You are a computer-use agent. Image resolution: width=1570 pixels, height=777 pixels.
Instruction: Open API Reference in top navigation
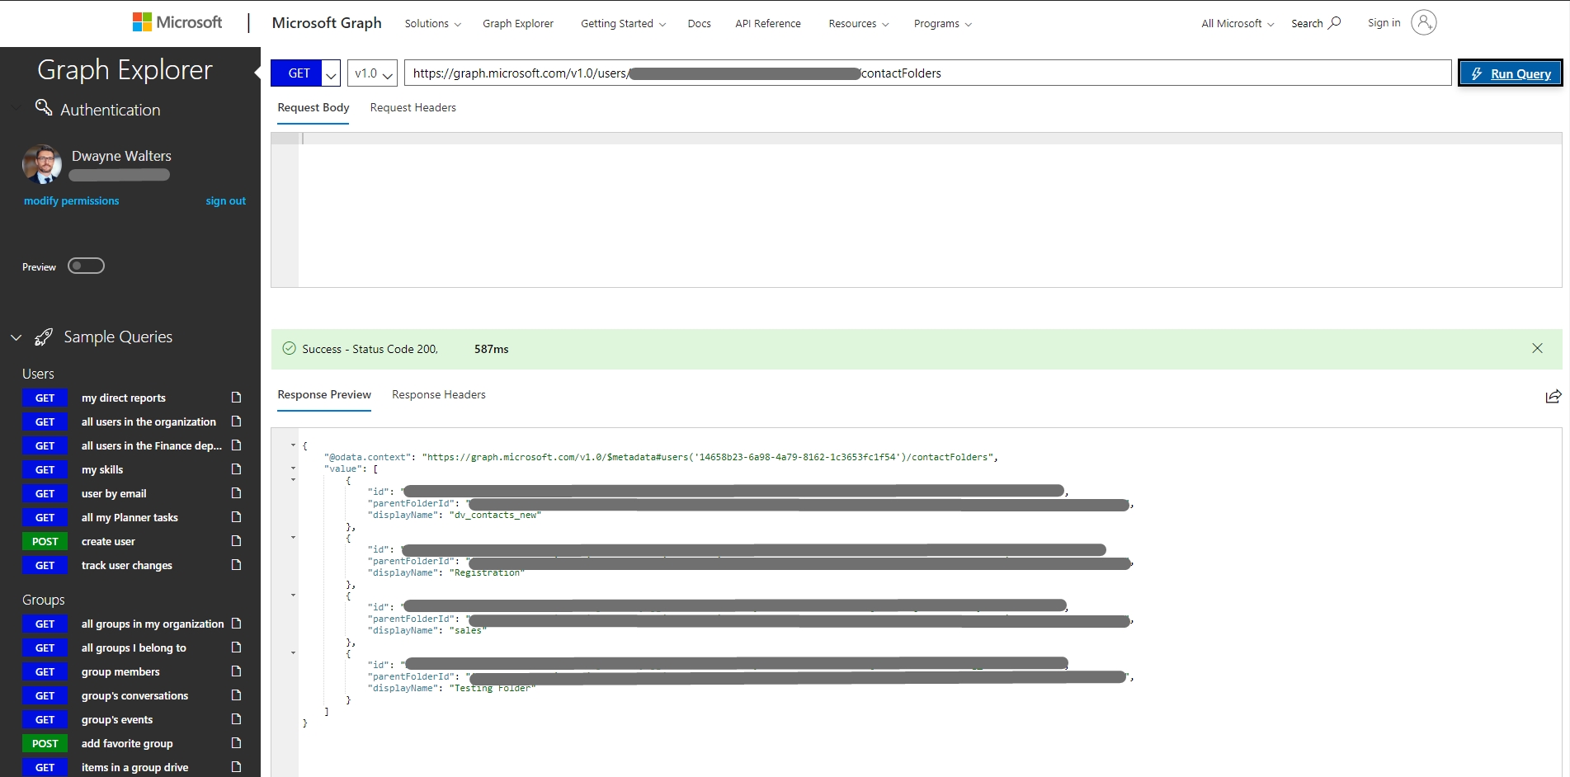coord(768,23)
